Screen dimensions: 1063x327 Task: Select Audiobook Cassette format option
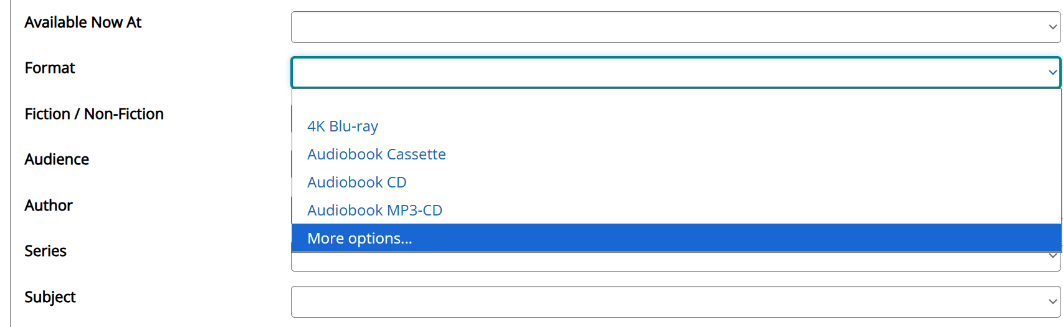coord(376,154)
